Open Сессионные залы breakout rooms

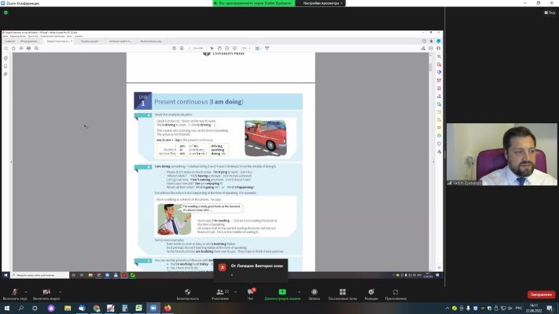click(x=343, y=294)
